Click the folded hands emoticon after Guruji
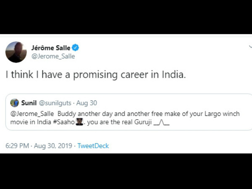Screen dimensions: 252x189 [162, 123]
